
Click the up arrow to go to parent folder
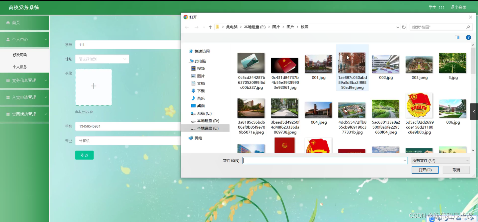pyautogui.click(x=210, y=27)
